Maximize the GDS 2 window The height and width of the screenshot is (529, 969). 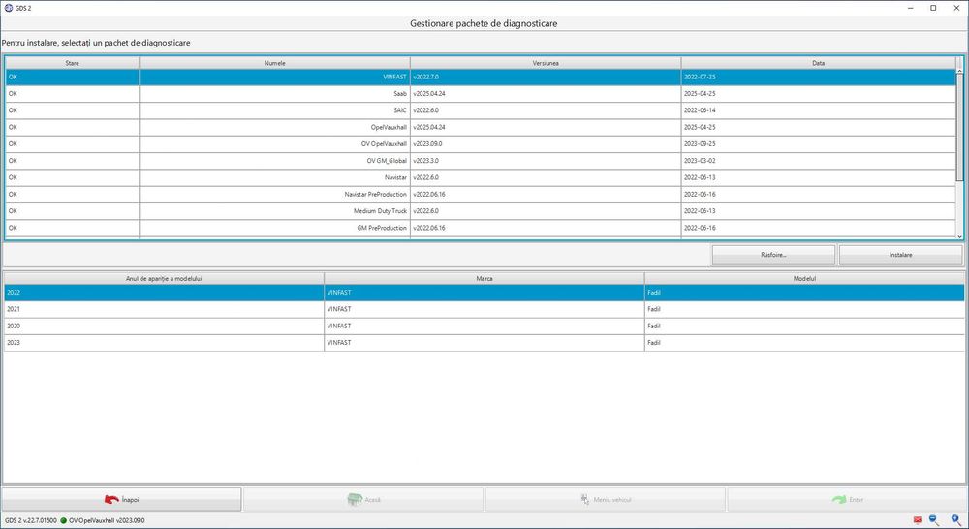click(x=933, y=8)
